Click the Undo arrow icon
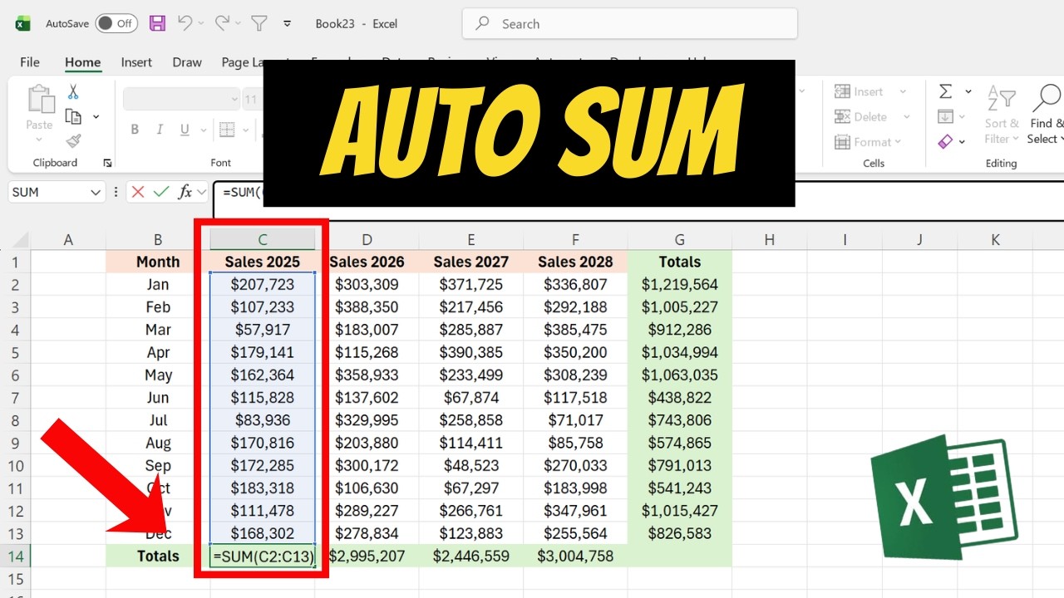Screen dimensions: 1064x598 pos(185,23)
